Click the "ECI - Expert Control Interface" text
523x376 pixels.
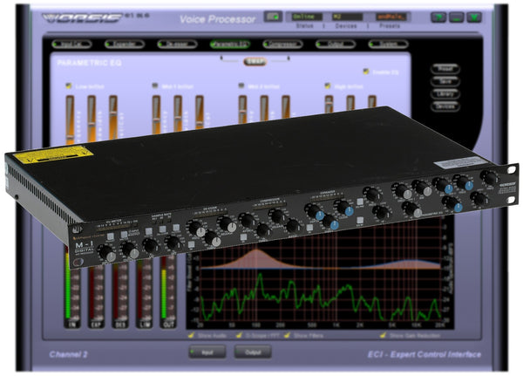point(425,354)
